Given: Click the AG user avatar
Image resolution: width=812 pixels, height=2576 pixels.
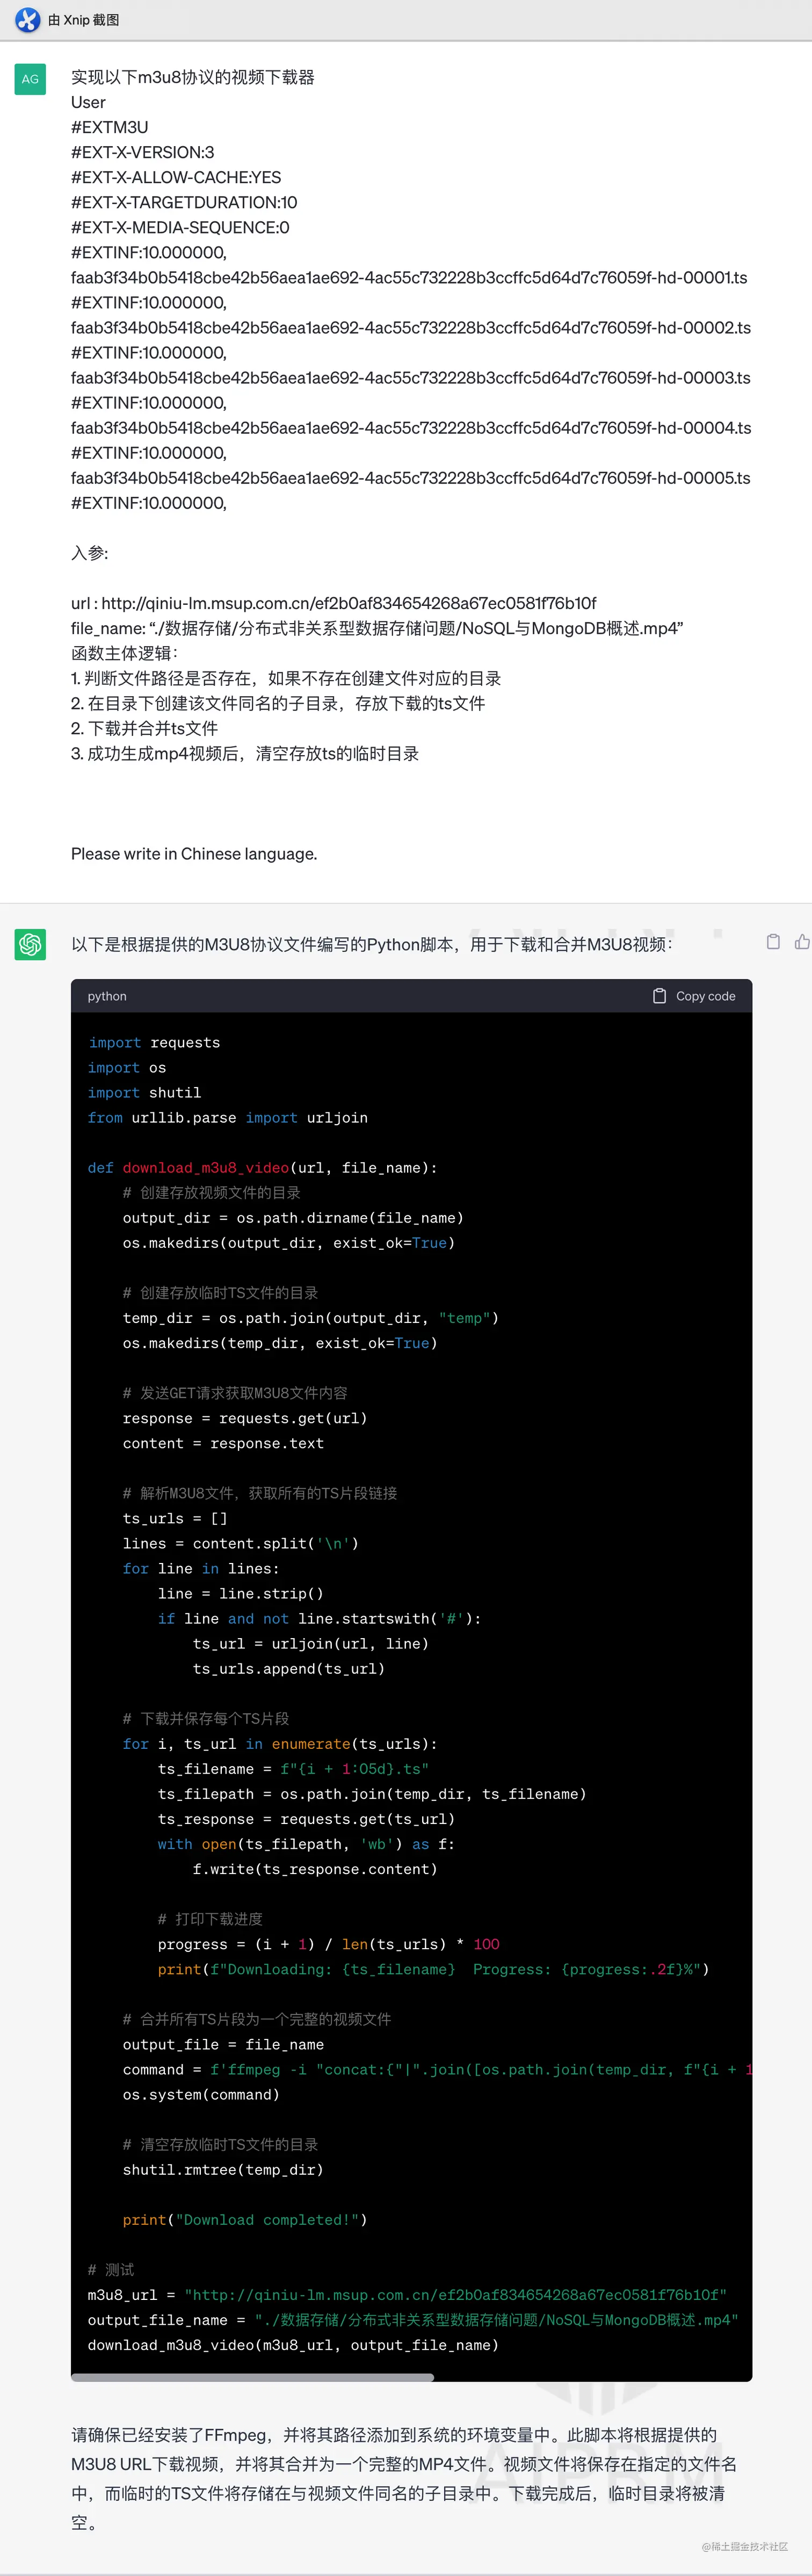Looking at the screenshot, I should (30, 79).
